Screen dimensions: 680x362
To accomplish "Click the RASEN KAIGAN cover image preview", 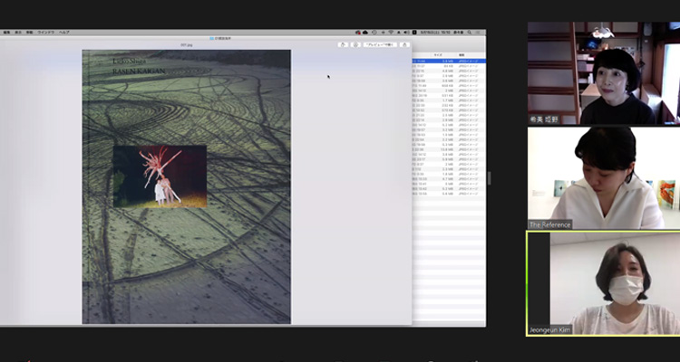I will tap(187, 186).
